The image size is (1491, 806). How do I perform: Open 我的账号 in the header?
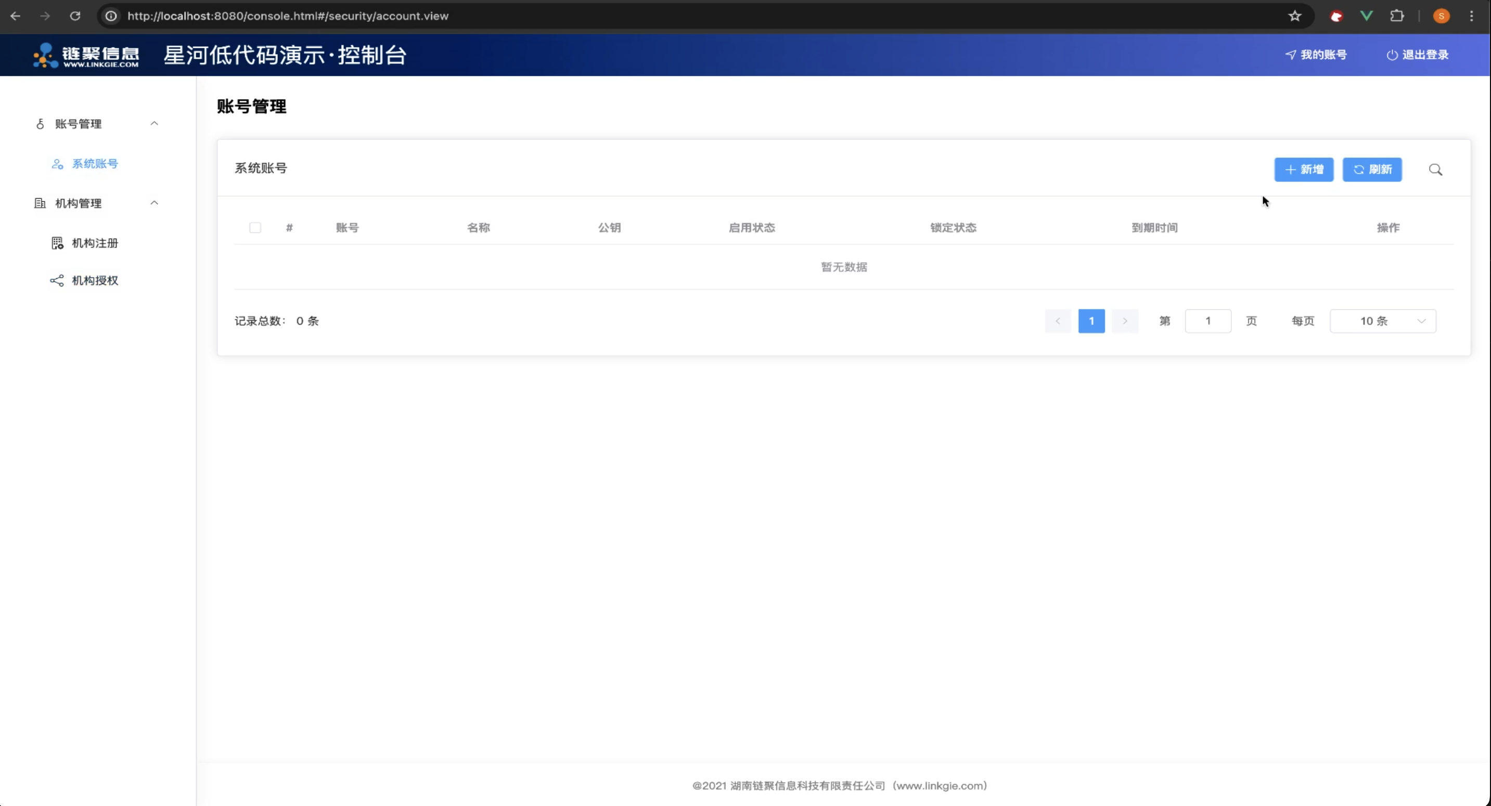(1316, 55)
